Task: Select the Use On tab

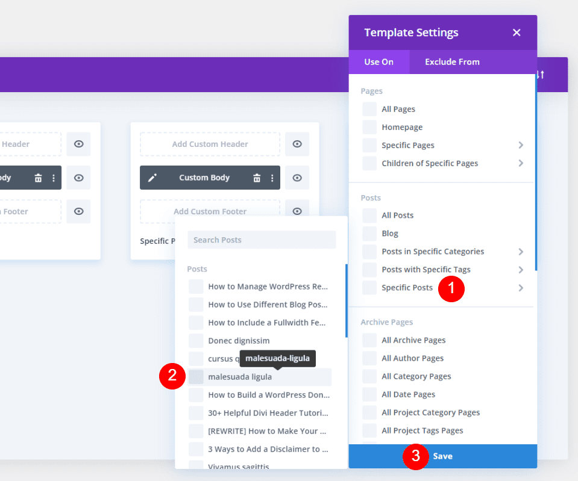Action: click(379, 62)
